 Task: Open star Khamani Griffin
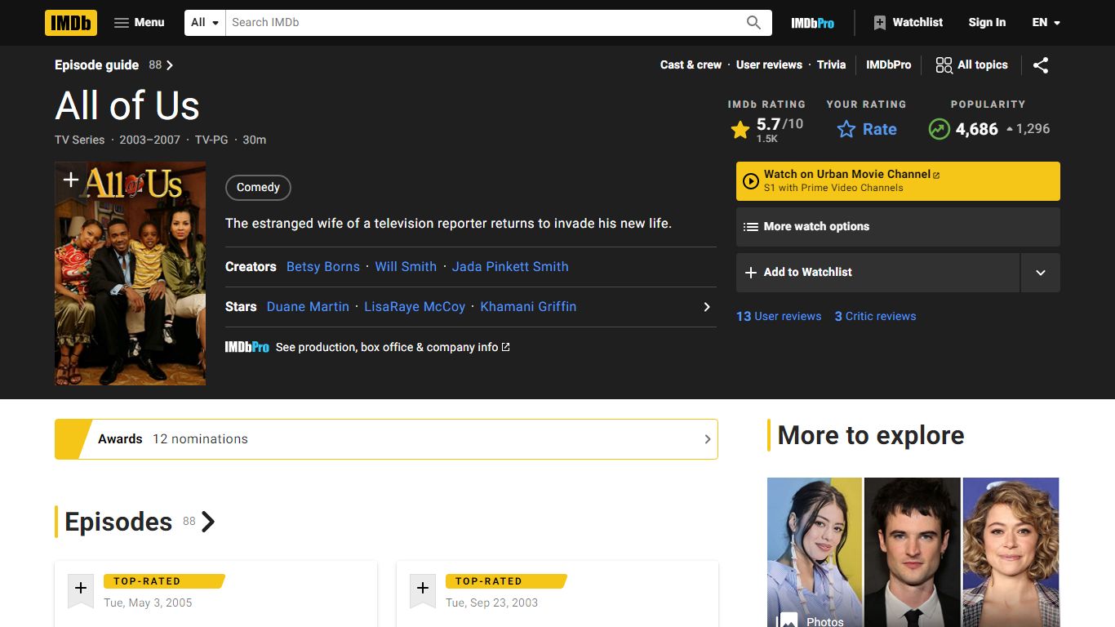tap(528, 307)
